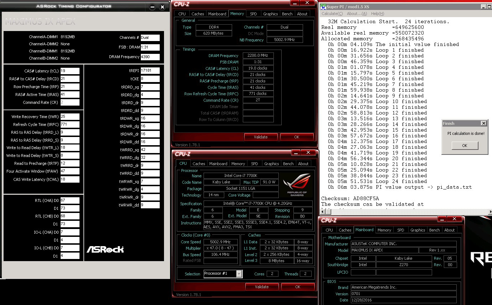Open the Help menu in Super PI
Image resolution: width=492 pixels, height=305 pixels.
pos(378,14)
